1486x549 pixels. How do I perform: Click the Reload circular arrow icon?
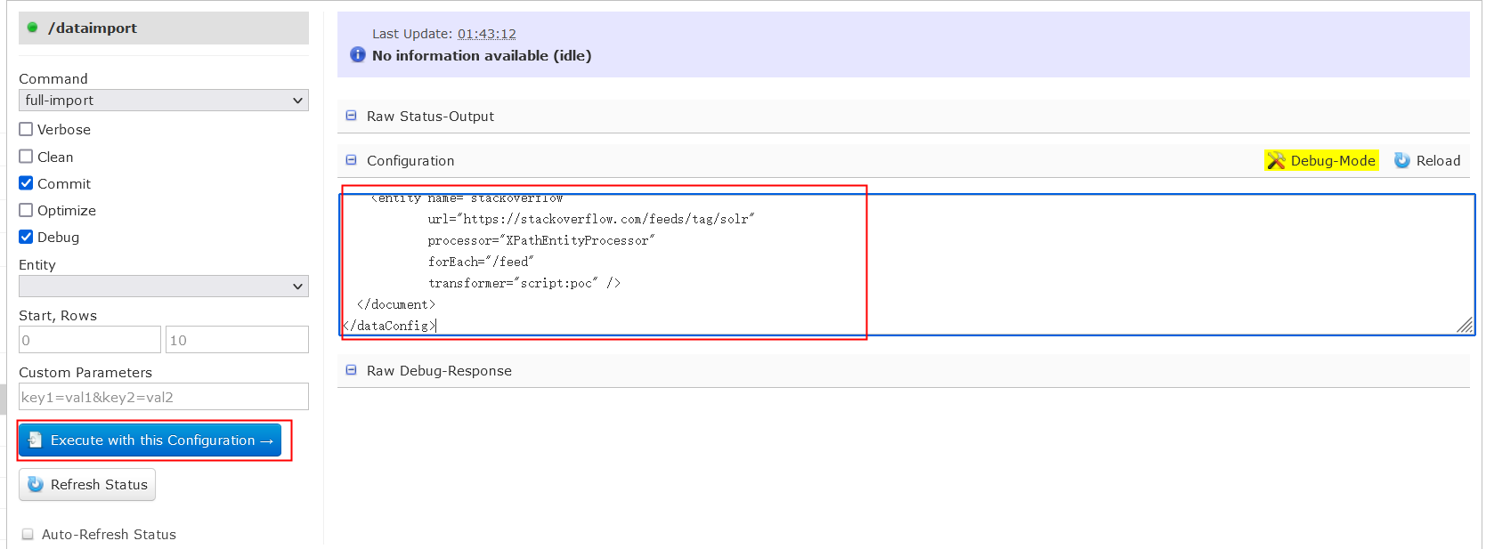click(x=1402, y=160)
